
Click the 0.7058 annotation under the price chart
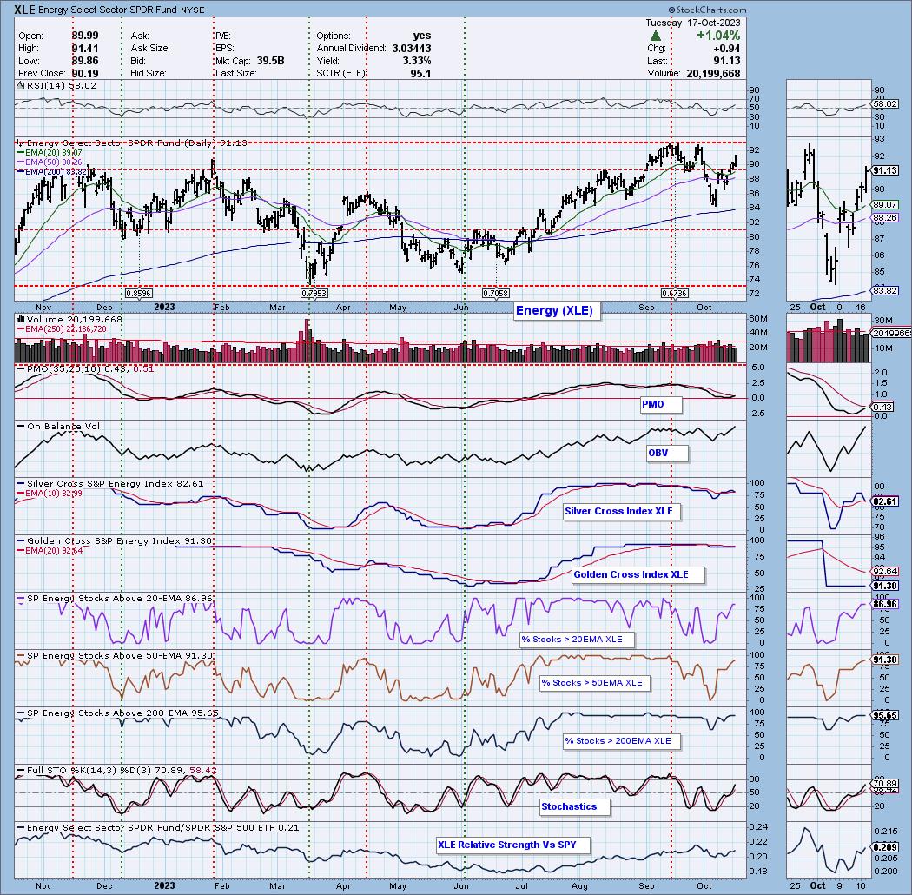(496, 294)
